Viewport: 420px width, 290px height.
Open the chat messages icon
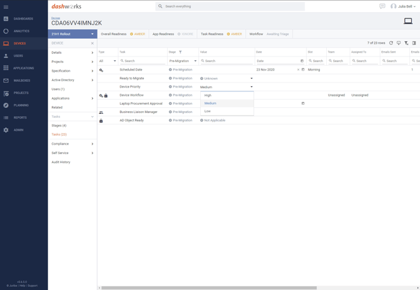(382, 6)
